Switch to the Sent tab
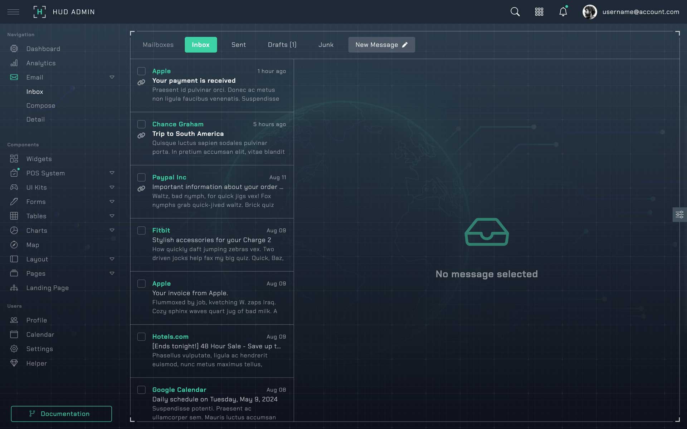This screenshot has height=429, width=687. (x=238, y=45)
